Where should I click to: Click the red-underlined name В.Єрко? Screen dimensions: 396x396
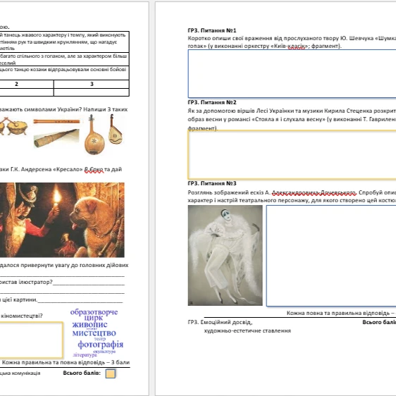[x=94, y=169]
